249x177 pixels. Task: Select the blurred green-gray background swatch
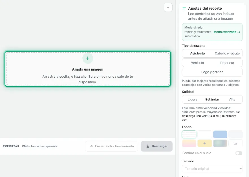click(220, 143)
